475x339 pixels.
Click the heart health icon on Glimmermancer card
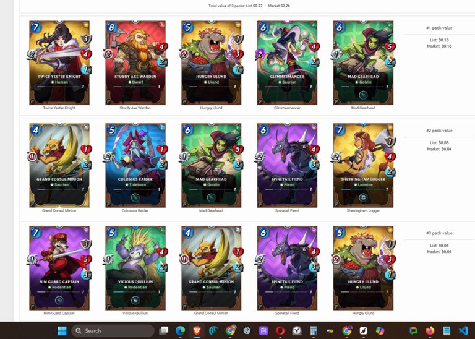(x=314, y=47)
